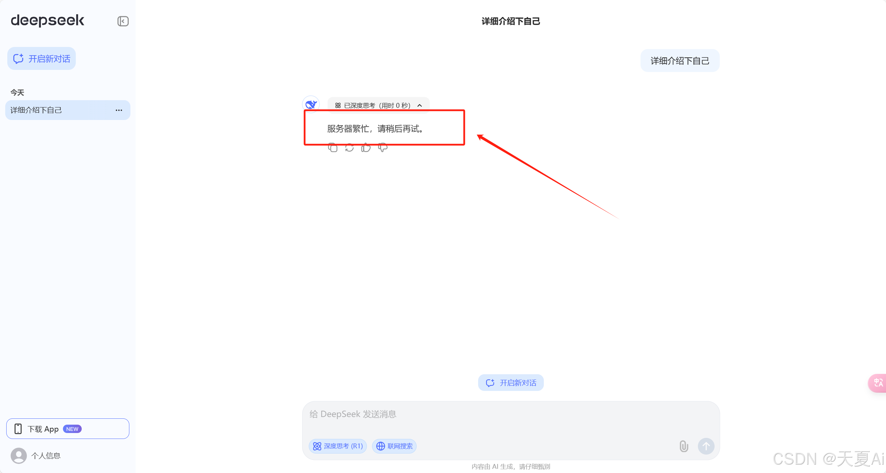Toggle 联网搜索 web search
Screen dimensions: 886x473
coord(394,446)
